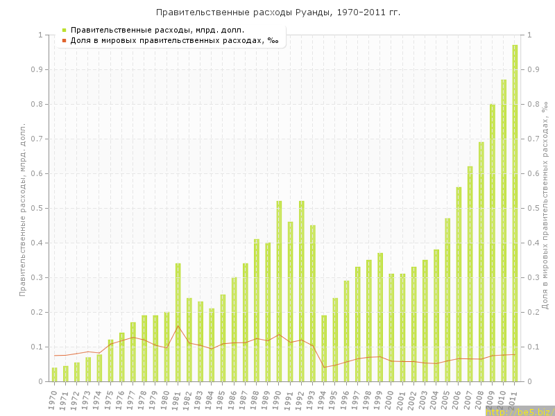The height and width of the screenshot is (416, 555).
Task: Click the chart title about Rwanda government spending
Action: point(277,12)
